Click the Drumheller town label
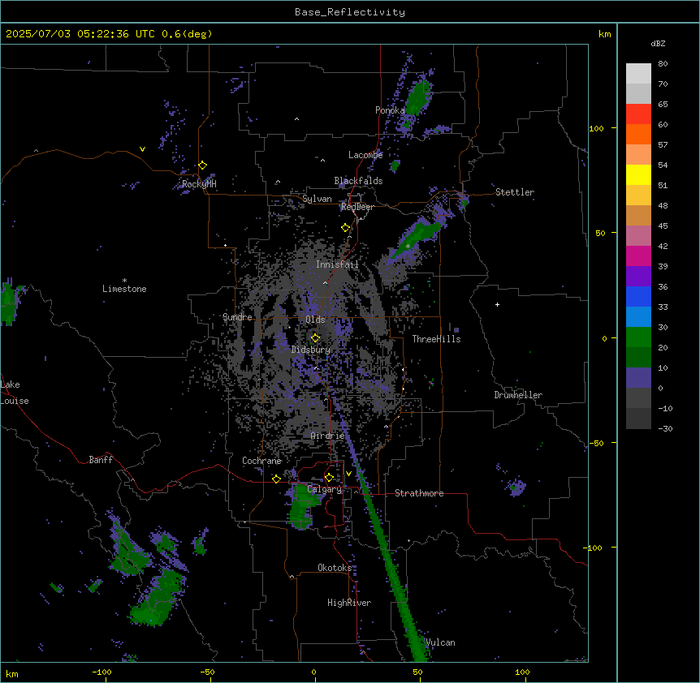 click(x=518, y=395)
